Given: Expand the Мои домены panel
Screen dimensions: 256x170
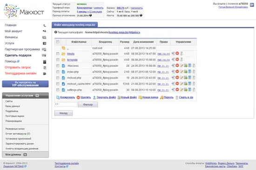Looking at the screenshot, I should point(25,155).
